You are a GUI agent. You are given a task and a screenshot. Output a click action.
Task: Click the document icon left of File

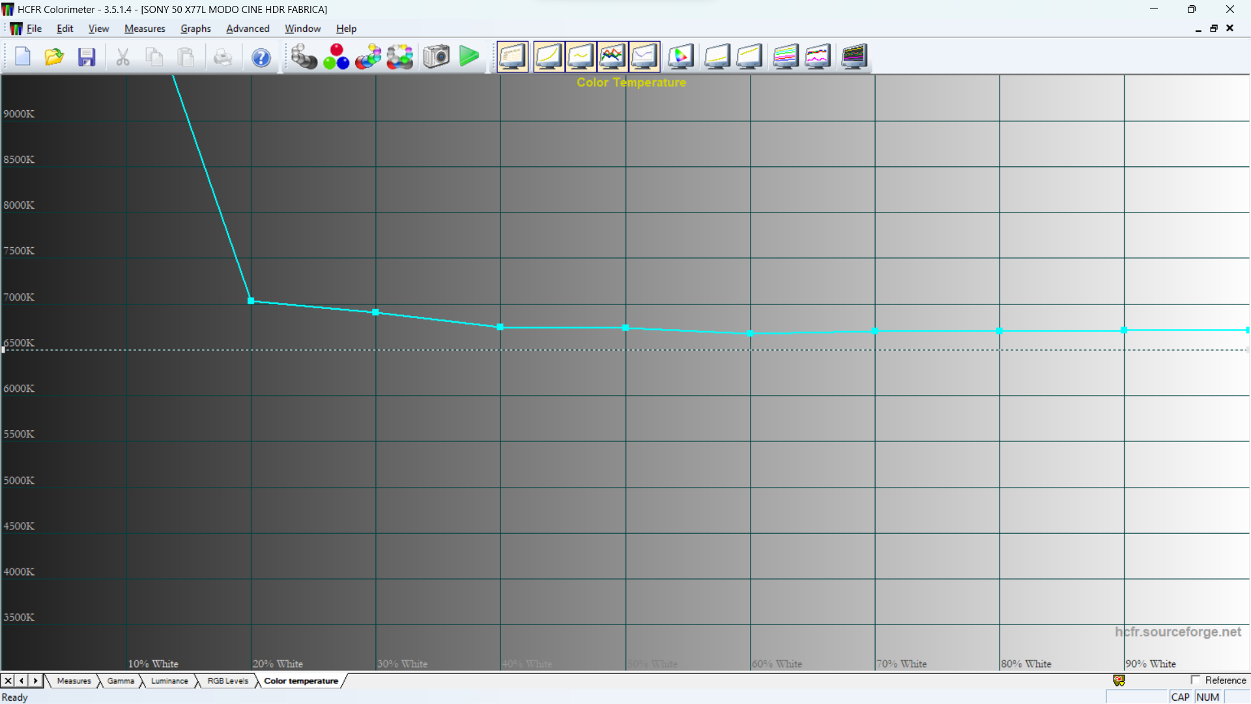[x=16, y=29]
